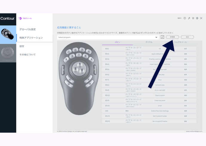Click the 新情報 button
This screenshot has width=206, height=146.
click(x=172, y=37)
